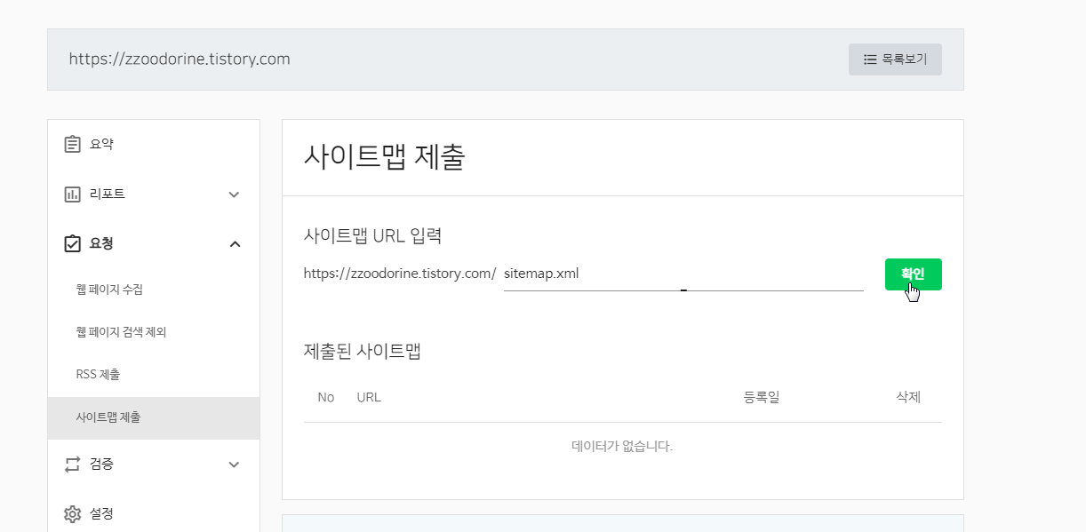
Task: Click the 데이터가 없습니다. empty message
Action: (x=622, y=446)
